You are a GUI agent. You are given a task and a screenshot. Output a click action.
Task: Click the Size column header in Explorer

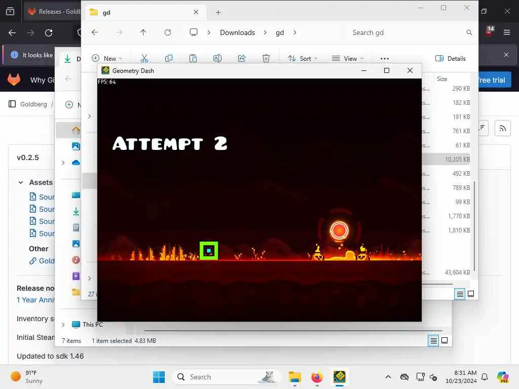click(x=442, y=79)
